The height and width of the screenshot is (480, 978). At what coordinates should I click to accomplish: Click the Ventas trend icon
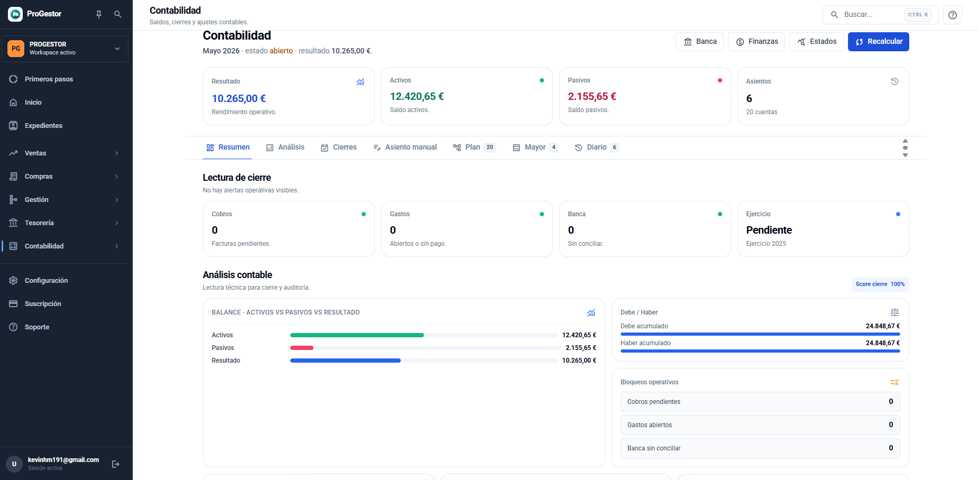[13, 153]
